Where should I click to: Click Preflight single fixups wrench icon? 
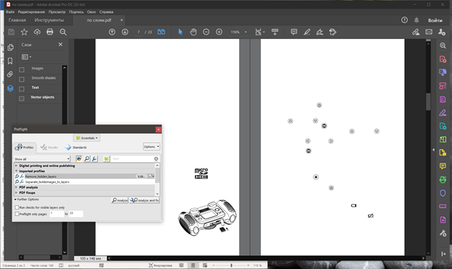point(94,158)
